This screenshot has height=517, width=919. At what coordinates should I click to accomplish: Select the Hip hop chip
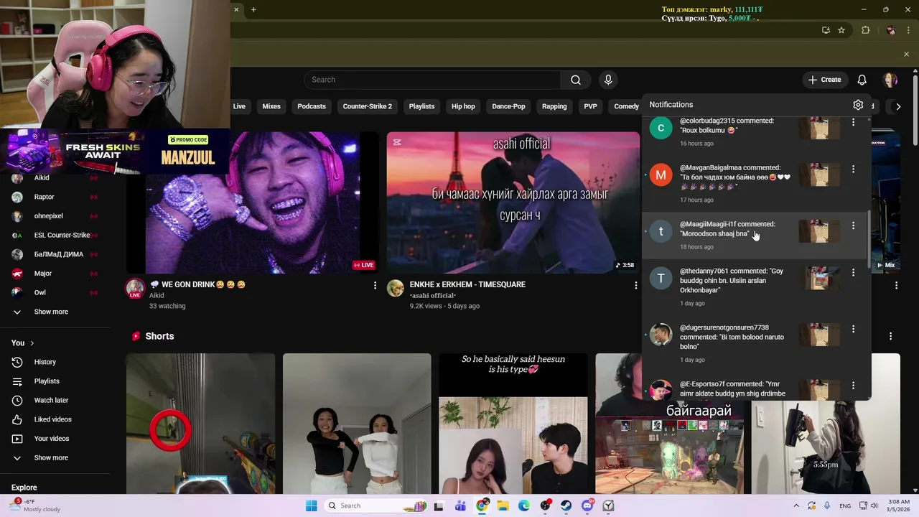[x=463, y=106]
